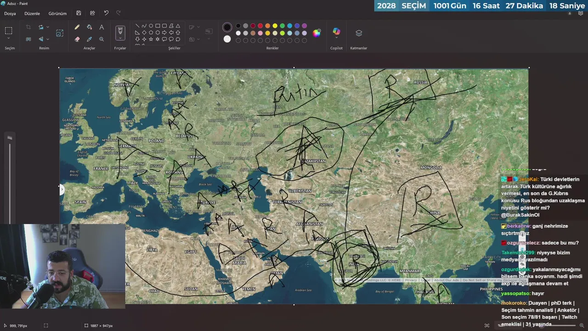Select the primary color (Color 1) circle
Screen dimensions: 588x331
coord(227,27)
